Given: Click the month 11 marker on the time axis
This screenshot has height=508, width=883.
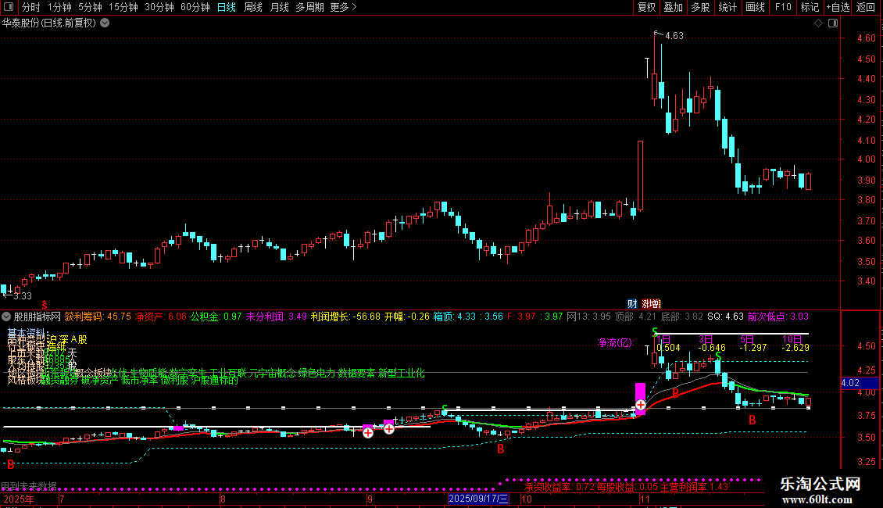Looking at the screenshot, I should click(x=645, y=499).
